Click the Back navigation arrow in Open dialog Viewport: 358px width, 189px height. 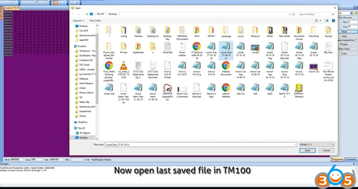73,14
